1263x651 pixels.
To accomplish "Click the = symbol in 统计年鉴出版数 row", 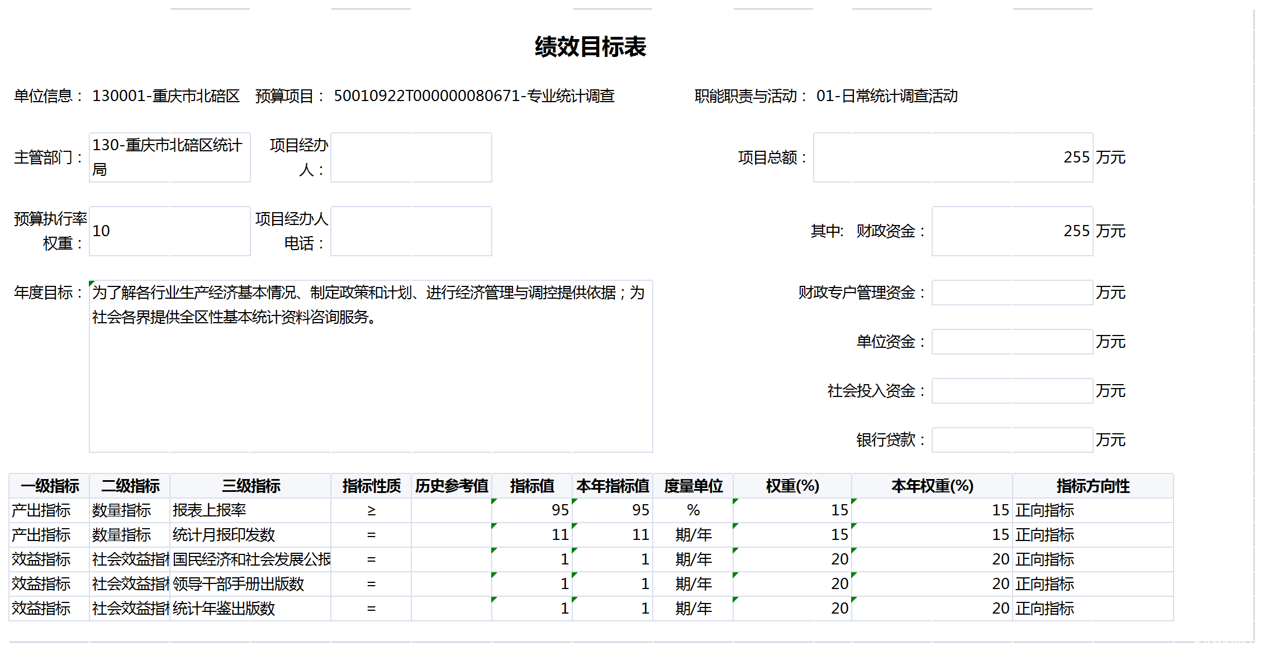I will [371, 609].
